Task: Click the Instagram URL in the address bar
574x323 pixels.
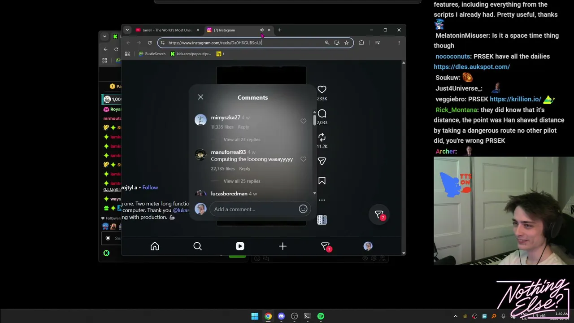Action: coord(215,43)
